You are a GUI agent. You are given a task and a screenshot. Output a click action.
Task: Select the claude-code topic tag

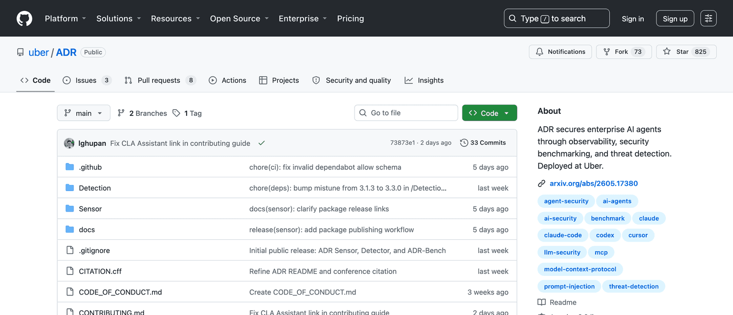point(563,235)
